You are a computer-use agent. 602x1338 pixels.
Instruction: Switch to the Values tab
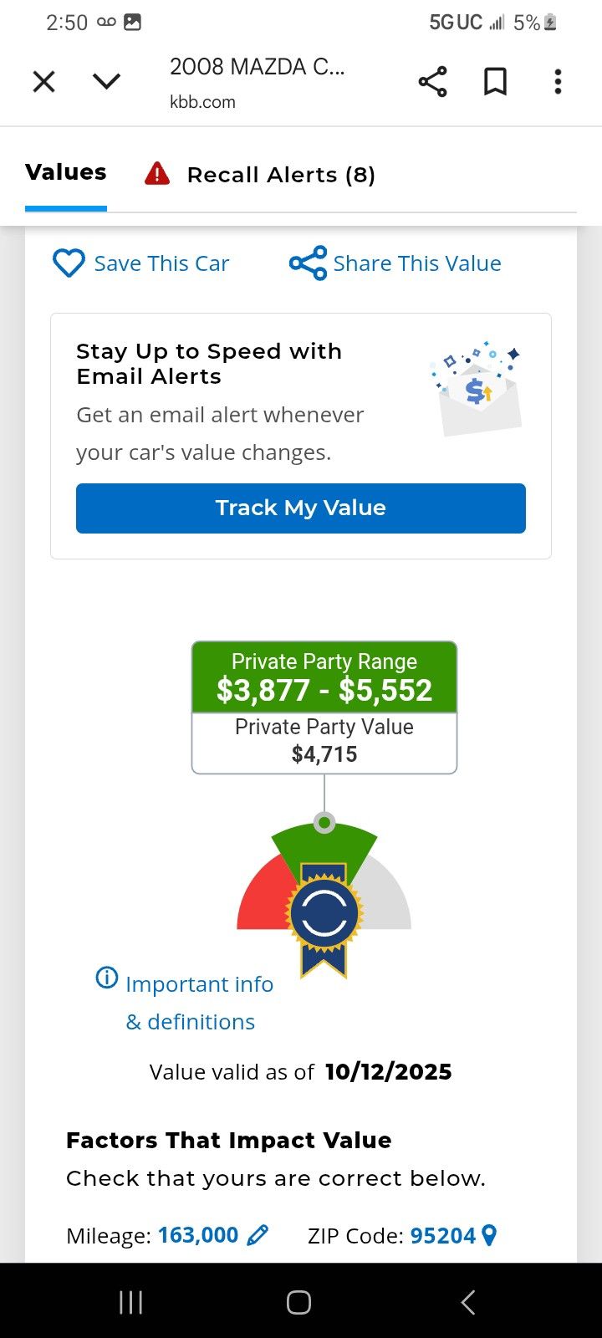coord(66,173)
